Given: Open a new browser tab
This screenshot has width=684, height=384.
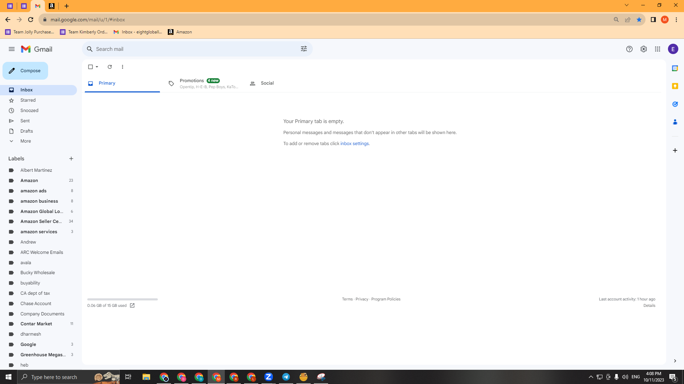Looking at the screenshot, I should [x=67, y=6].
